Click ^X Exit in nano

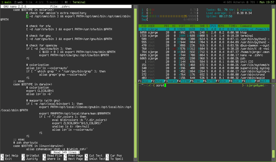[6, 159]
